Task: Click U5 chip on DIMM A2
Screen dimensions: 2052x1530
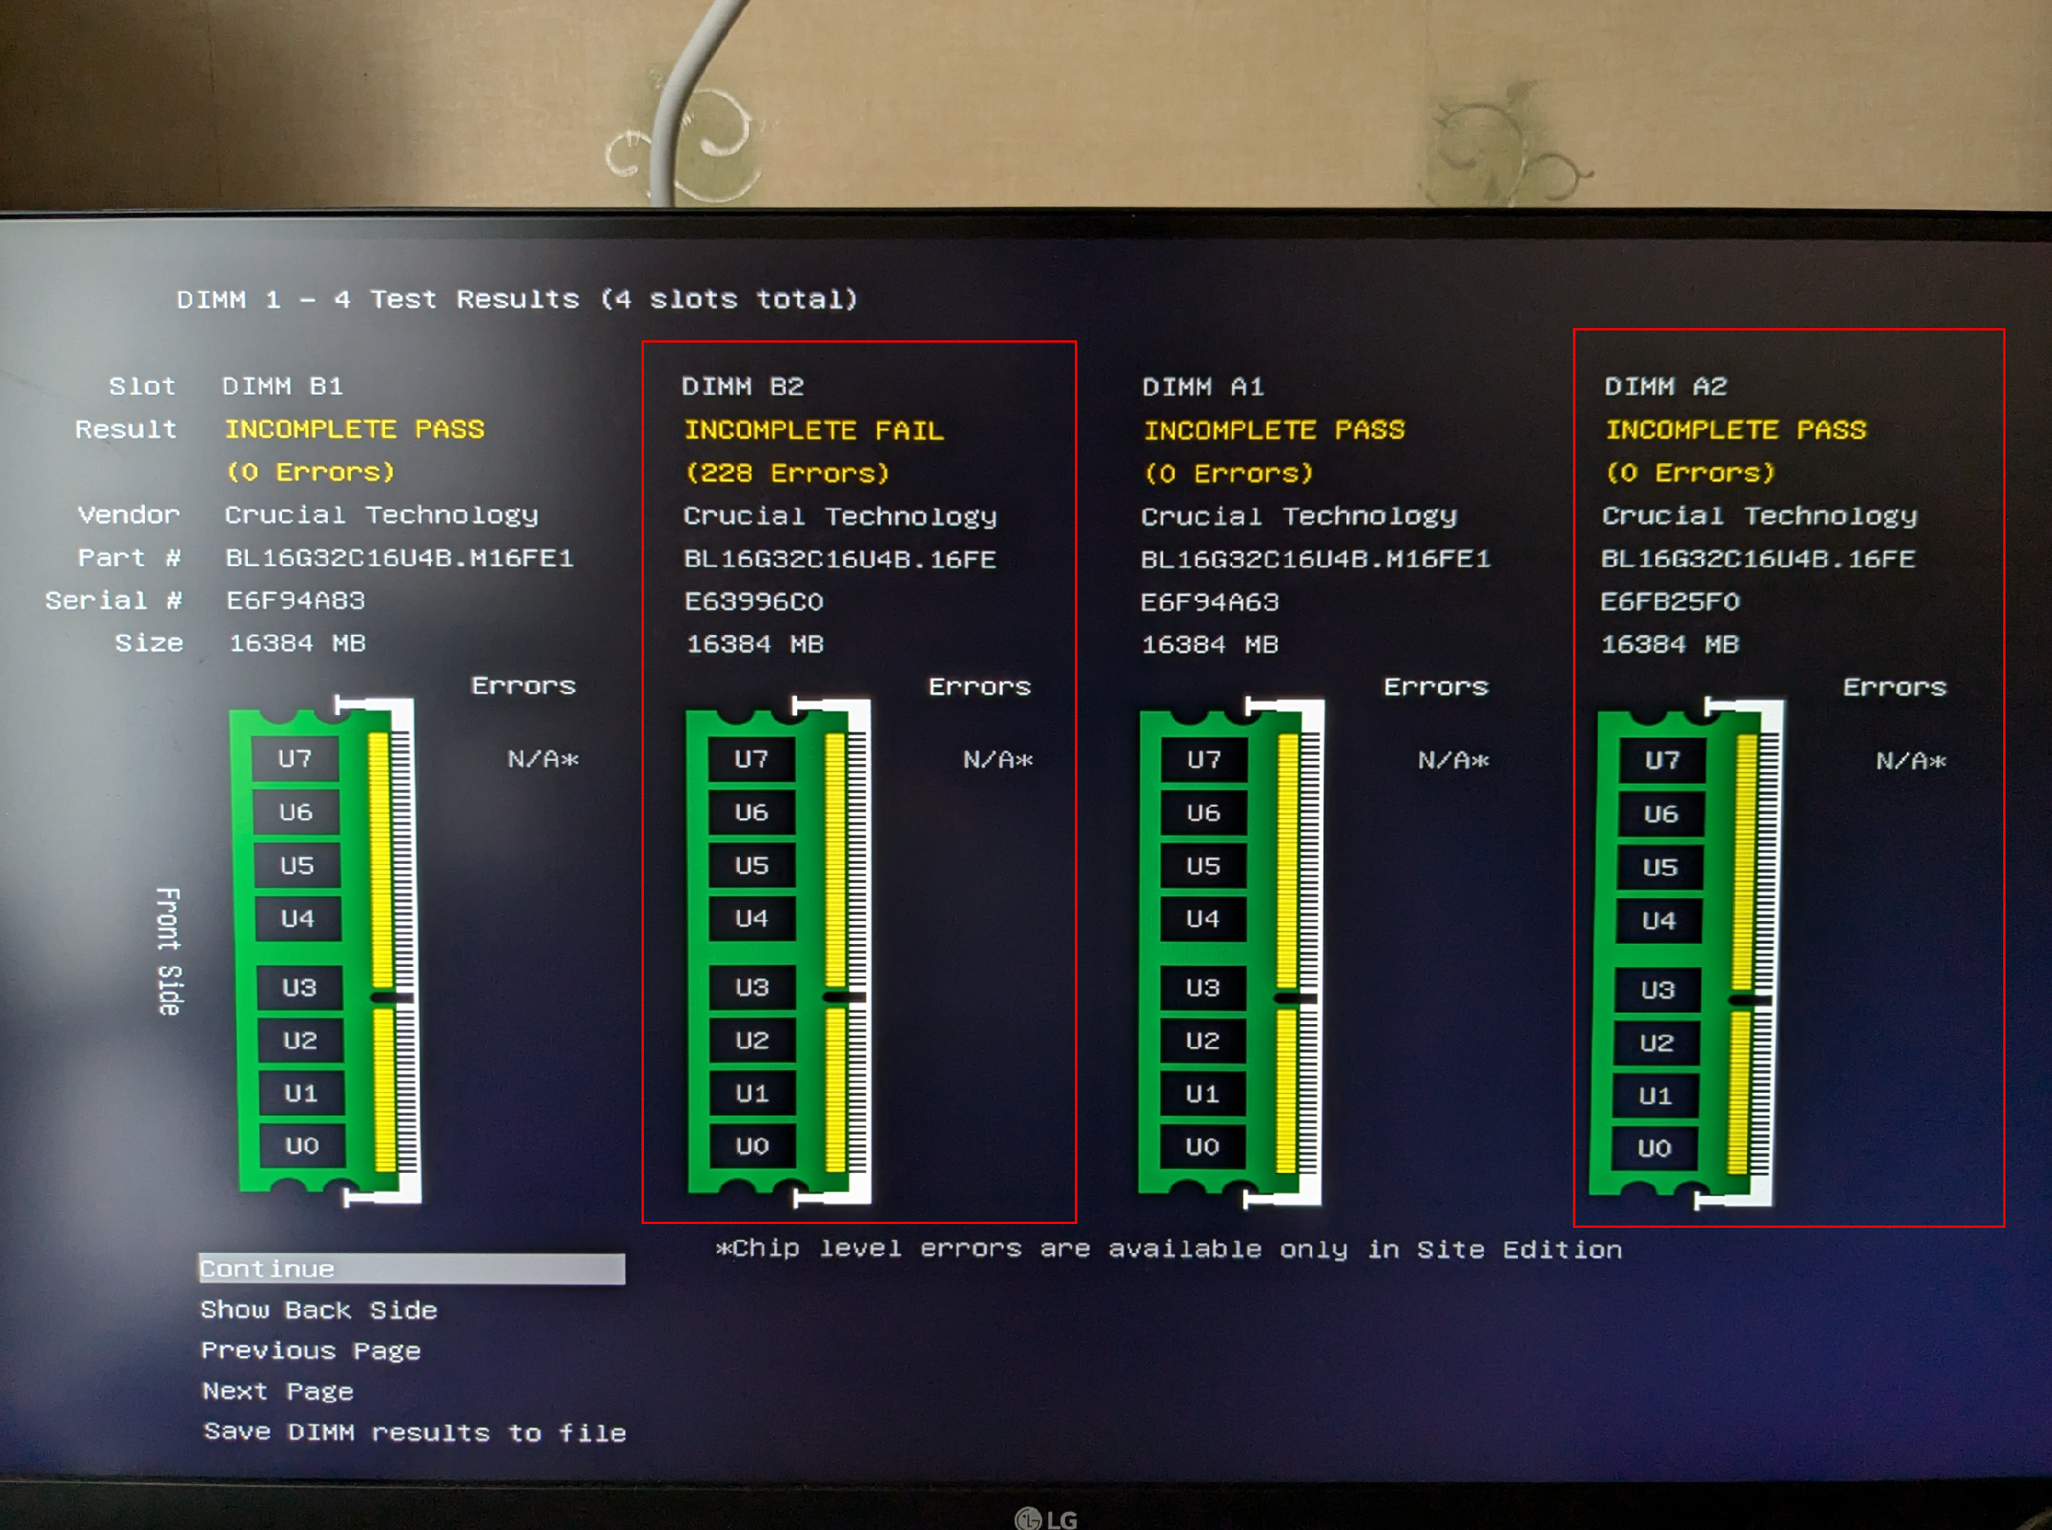Action: click(1660, 868)
